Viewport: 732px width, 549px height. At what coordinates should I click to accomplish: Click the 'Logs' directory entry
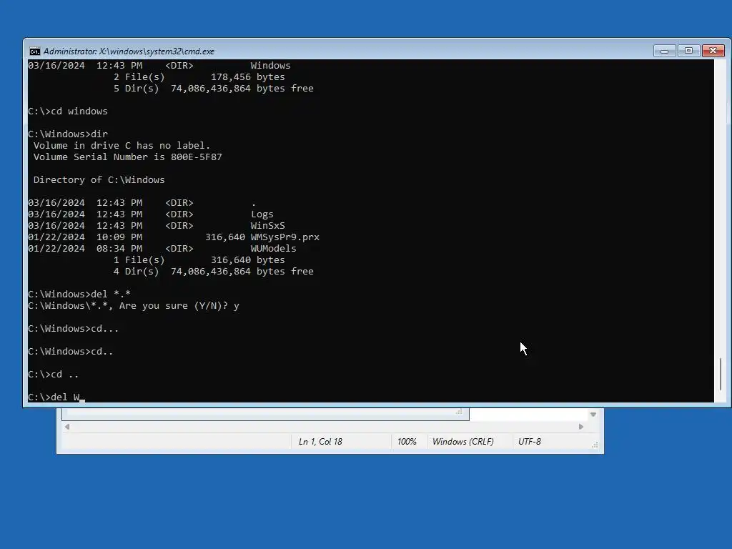pos(262,214)
